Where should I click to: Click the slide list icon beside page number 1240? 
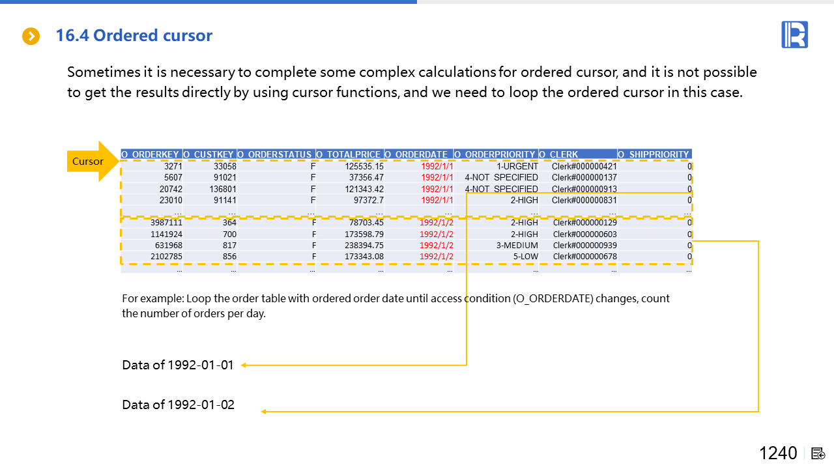click(818, 453)
